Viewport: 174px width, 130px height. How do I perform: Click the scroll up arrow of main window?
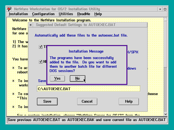166,19
